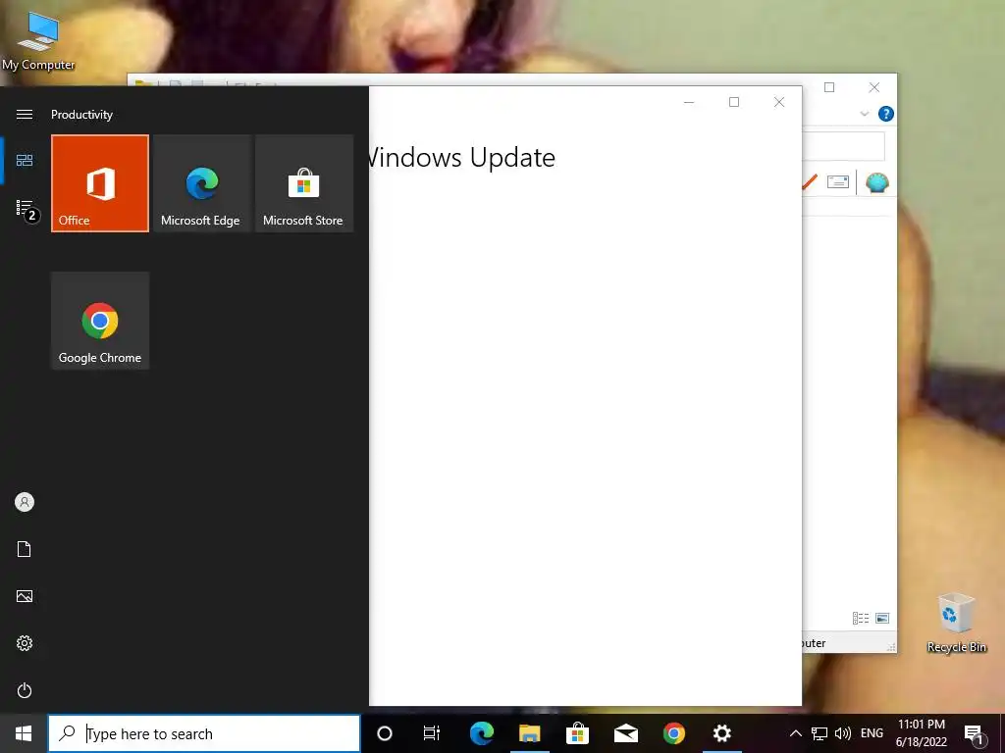The height and width of the screenshot is (753, 1005).
Task: Open the My Computer desktop icon
Action: tap(38, 40)
